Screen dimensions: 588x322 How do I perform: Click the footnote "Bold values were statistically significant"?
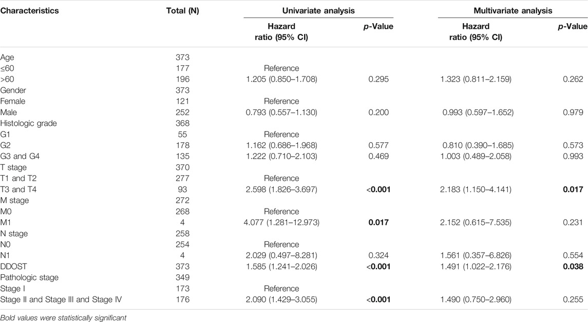click(x=63, y=318)
